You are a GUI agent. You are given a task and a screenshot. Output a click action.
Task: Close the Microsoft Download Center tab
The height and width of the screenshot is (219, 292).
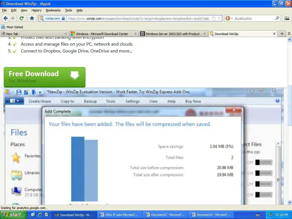point(135,34)
